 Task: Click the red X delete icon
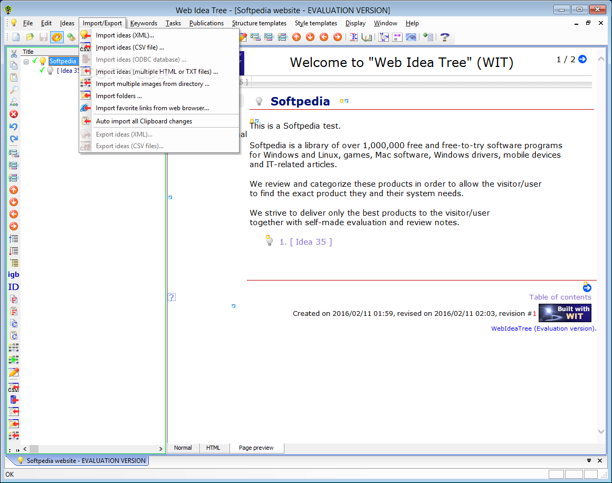[x=14, y=114]
